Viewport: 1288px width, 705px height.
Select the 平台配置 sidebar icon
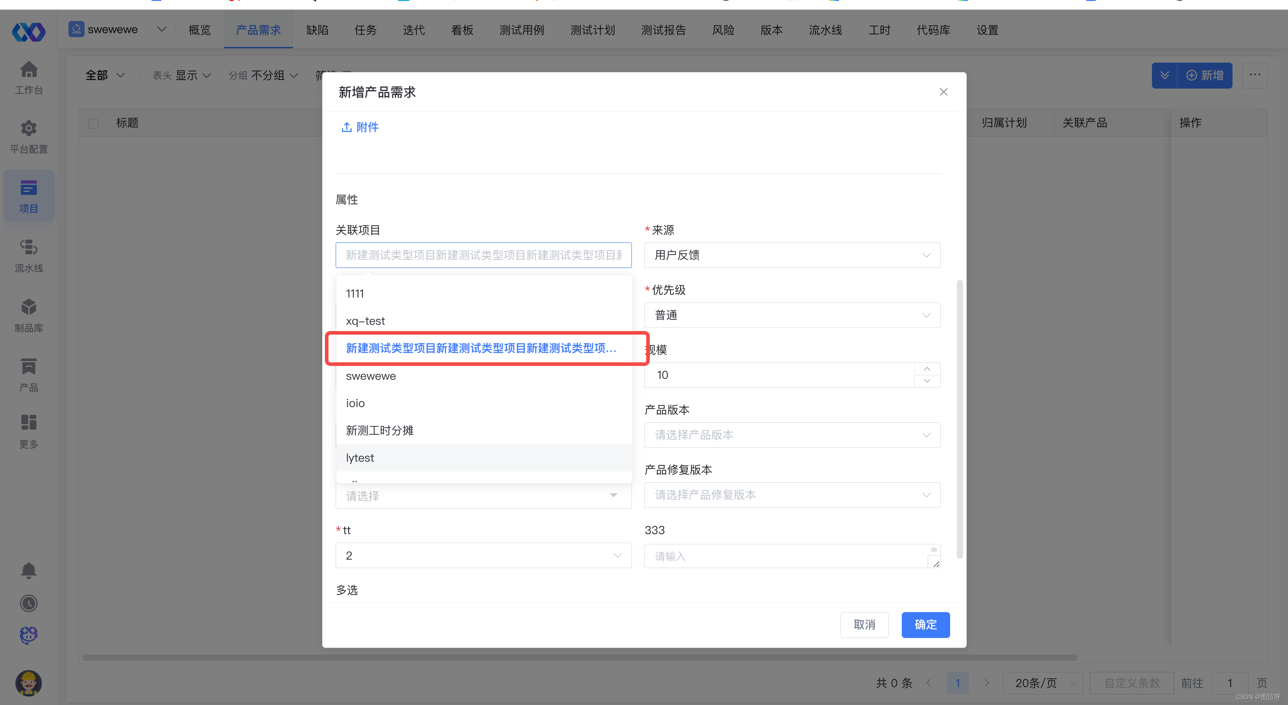(29, 136)
